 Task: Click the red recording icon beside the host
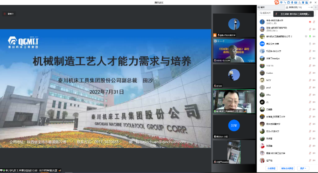tap(309, 22)
